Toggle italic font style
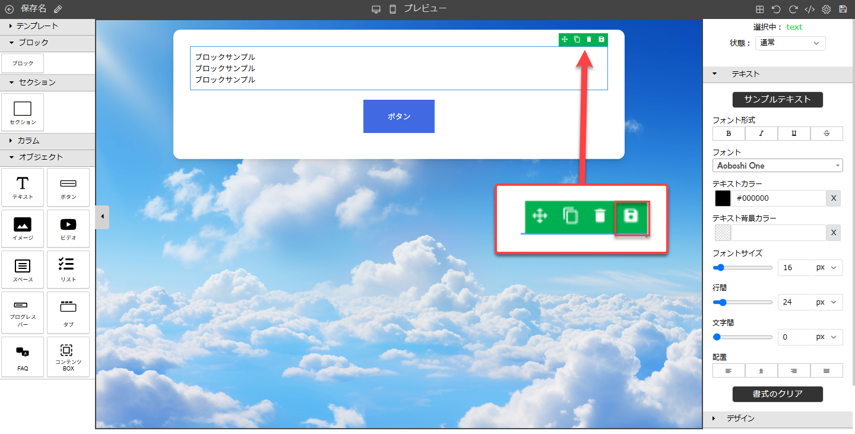 [x=761, y=134]
